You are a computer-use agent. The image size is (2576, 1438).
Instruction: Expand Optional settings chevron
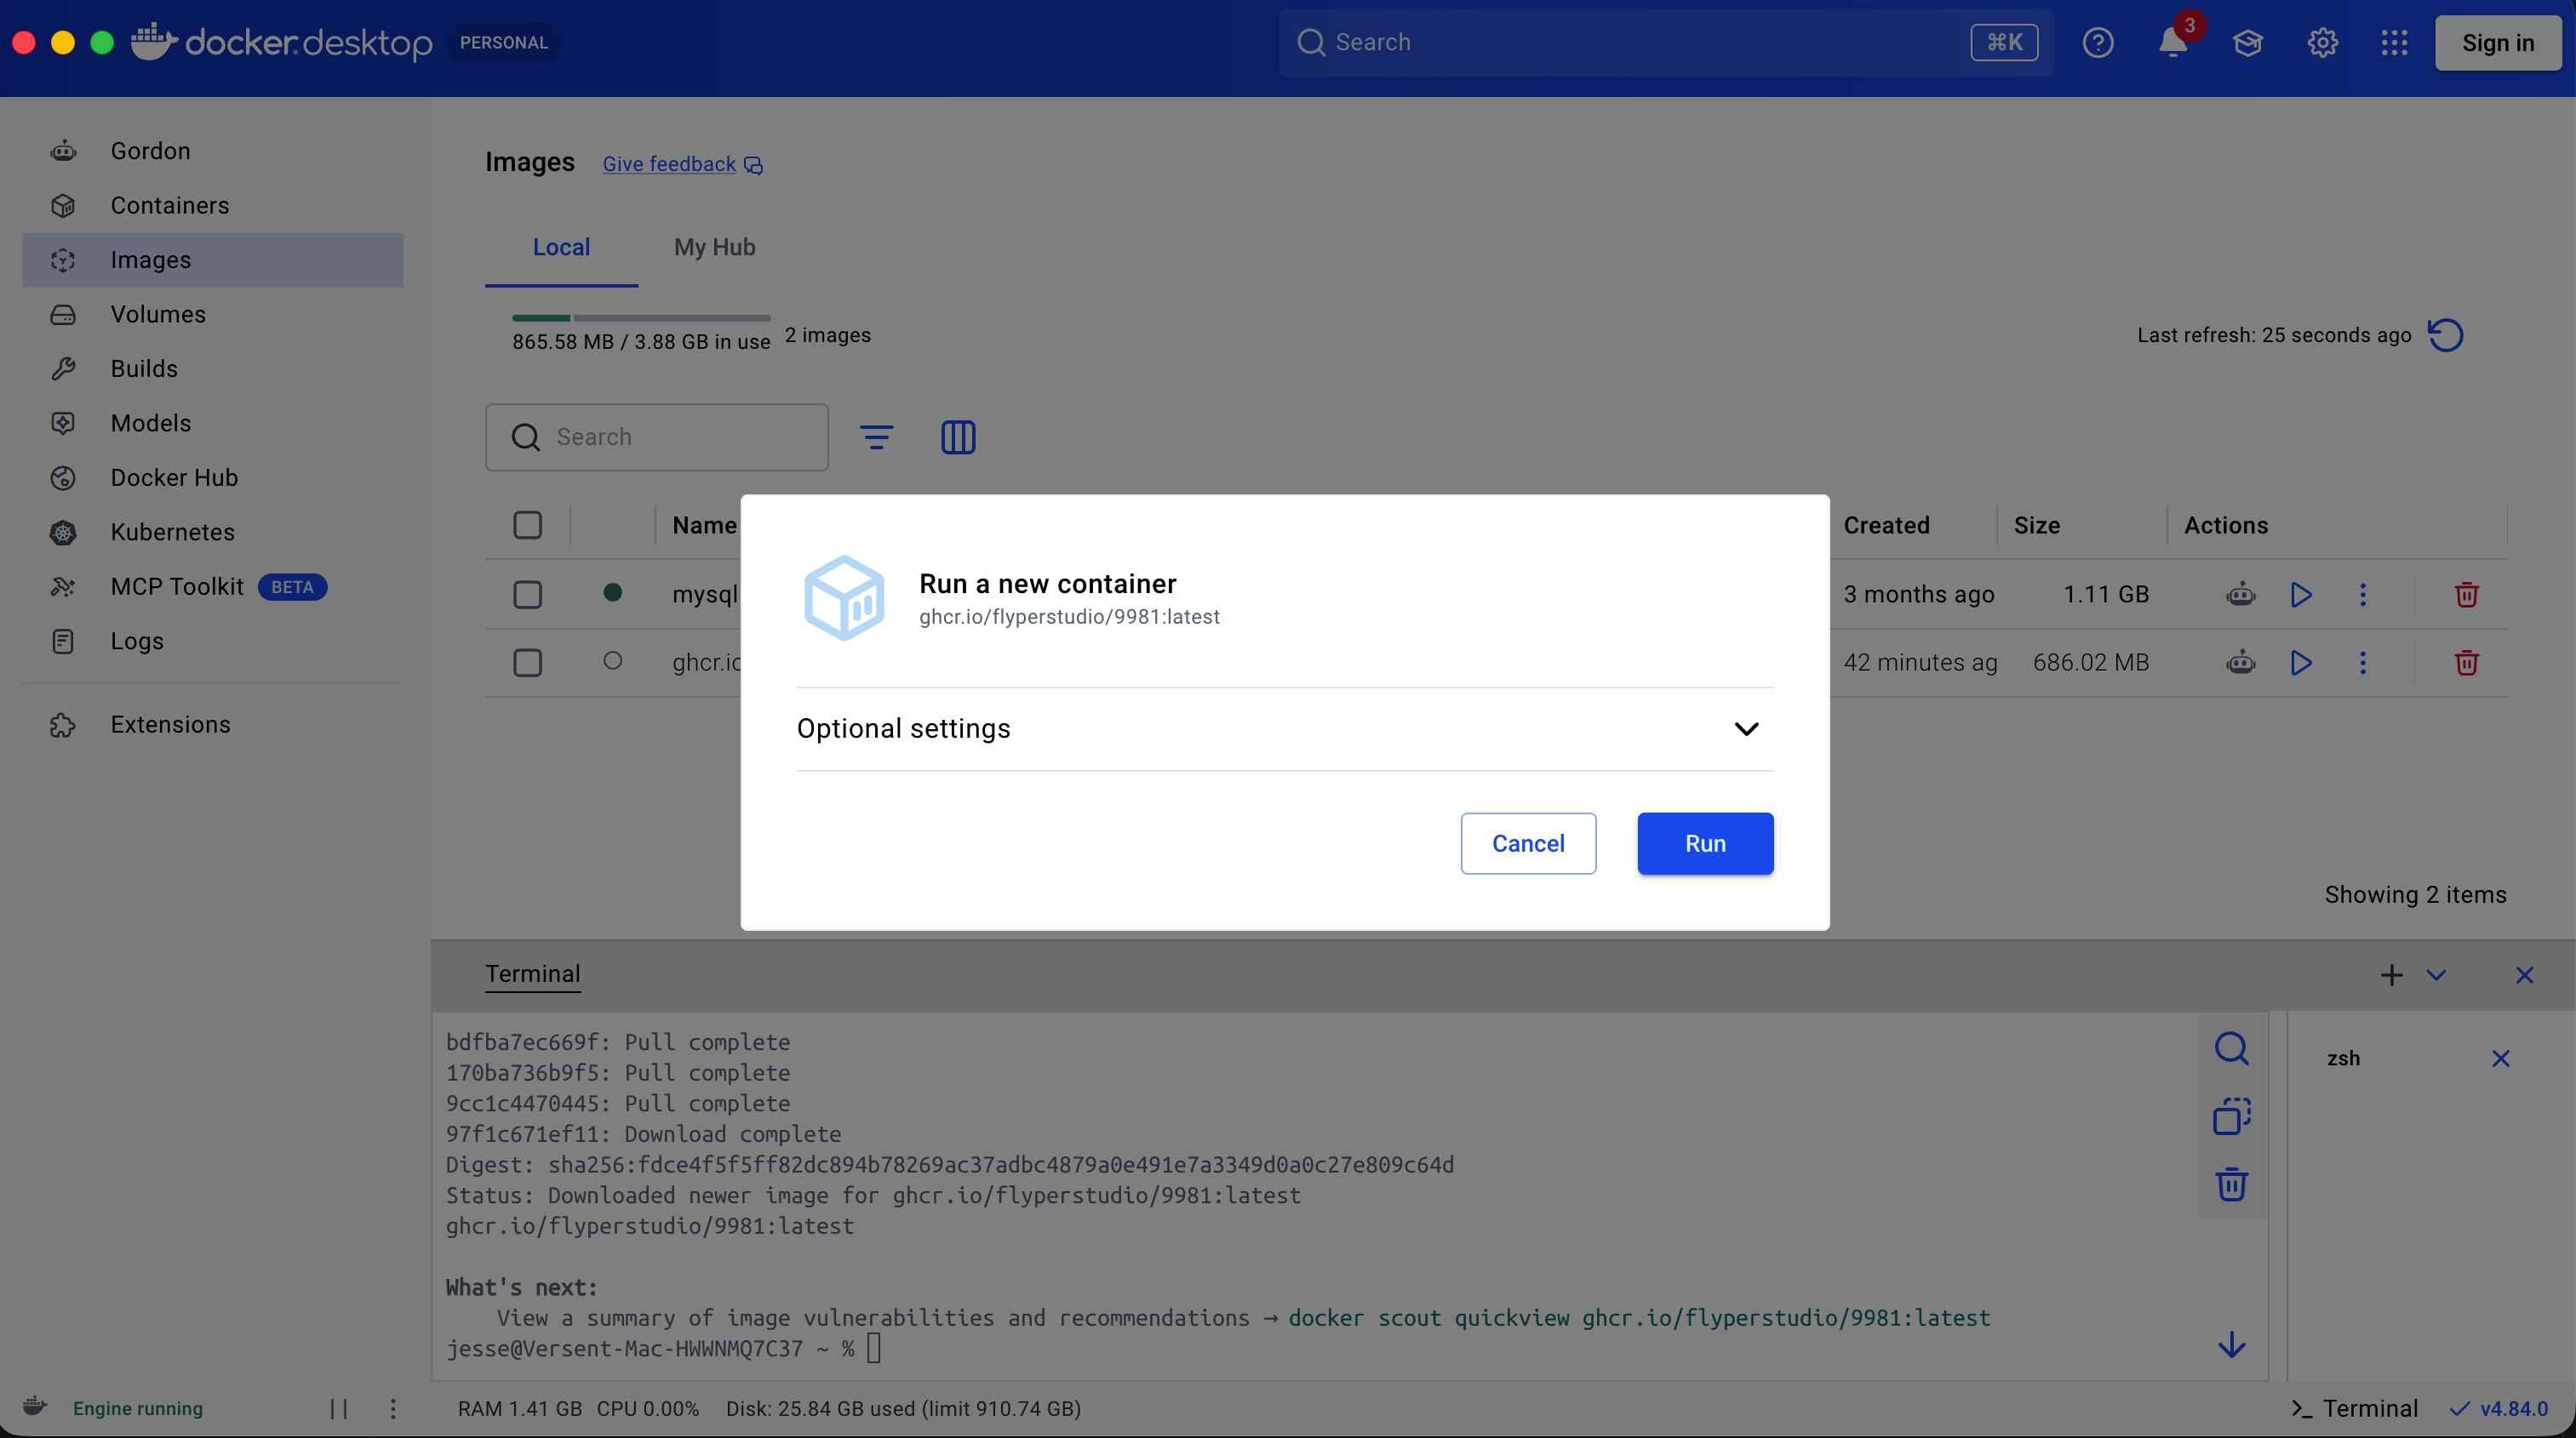pos(1746,728)
